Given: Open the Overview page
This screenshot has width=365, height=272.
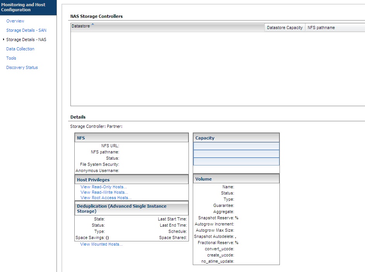Looking at the screenshot, I should point(15,21).
